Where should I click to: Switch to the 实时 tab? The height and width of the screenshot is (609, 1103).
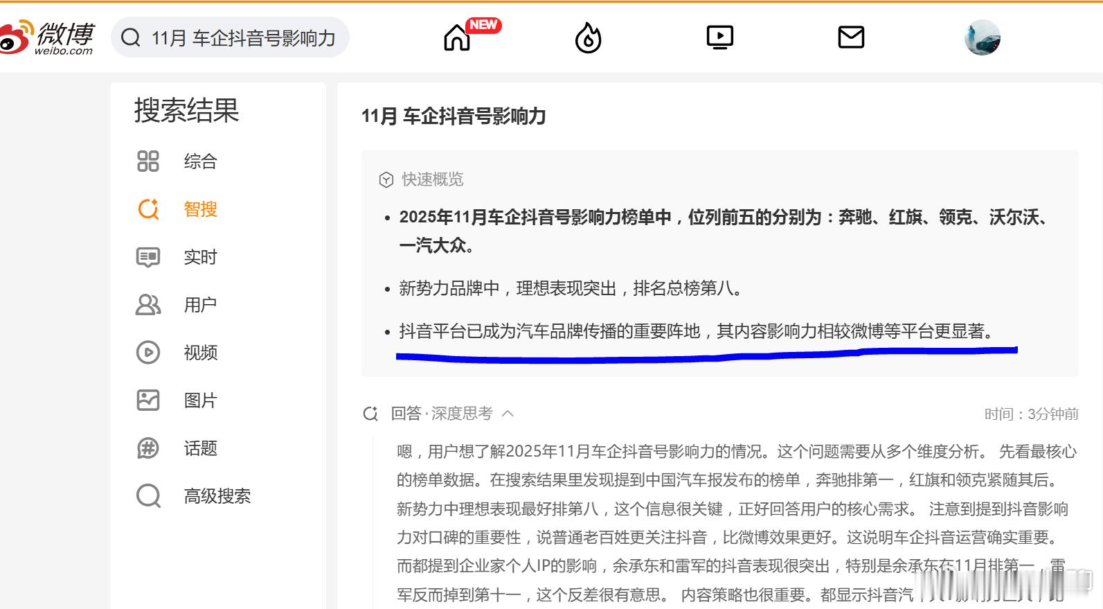[201, 257]
